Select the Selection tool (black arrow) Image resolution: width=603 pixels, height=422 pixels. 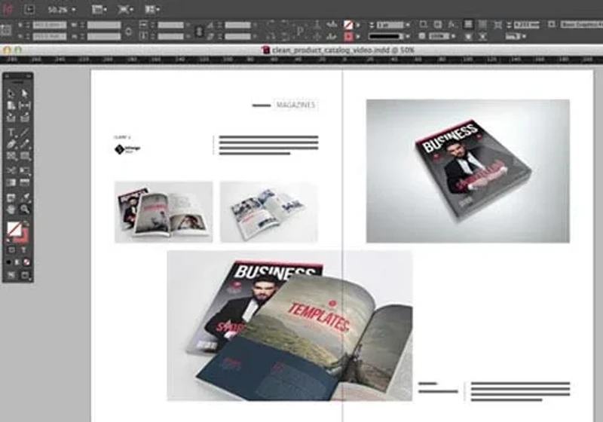(11, 93)
